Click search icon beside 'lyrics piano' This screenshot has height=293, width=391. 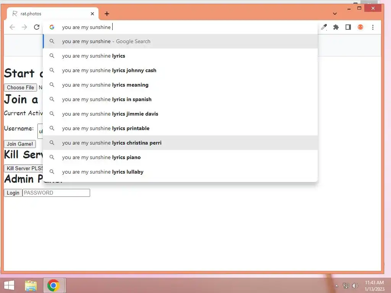click(52, 157)
